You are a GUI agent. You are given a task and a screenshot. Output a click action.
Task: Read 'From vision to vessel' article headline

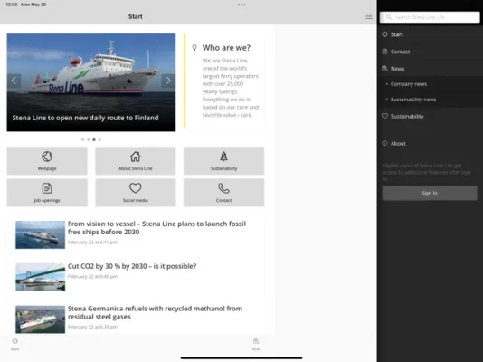pos(156,228)
